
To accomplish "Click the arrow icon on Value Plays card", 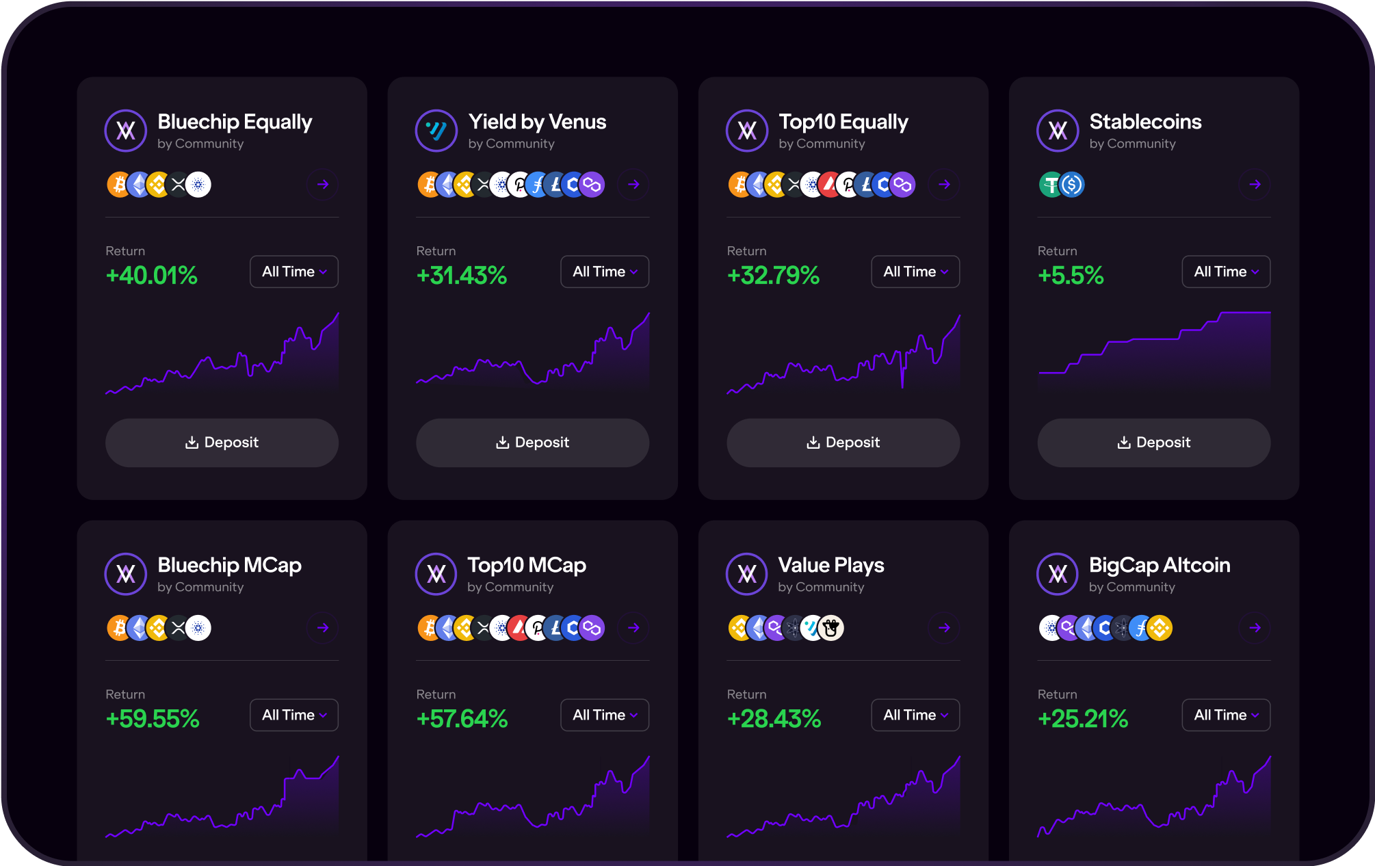I will (944, 628).
